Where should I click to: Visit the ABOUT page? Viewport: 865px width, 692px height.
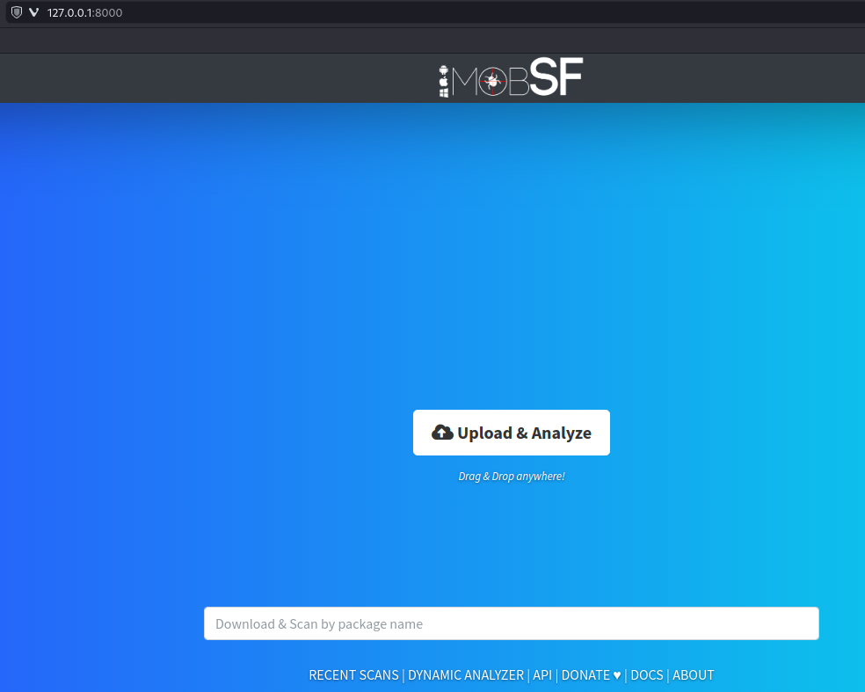point(693,675)
